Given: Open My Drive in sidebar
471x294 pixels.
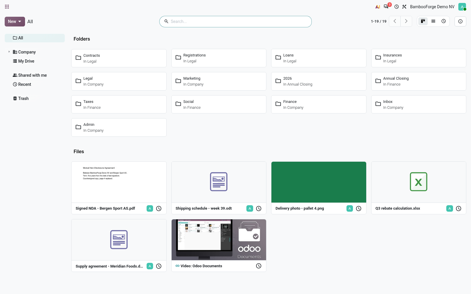Looking at the screenshot, I should [x=24, y=61].
